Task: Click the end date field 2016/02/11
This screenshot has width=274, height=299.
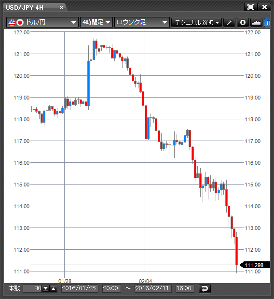Action: coord(153,288)
